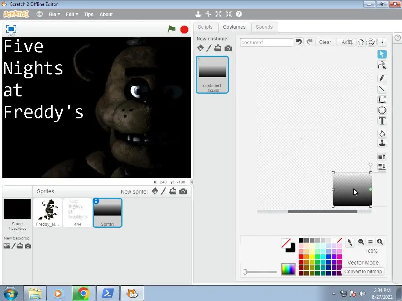Select the costume1 thumbnail
The width and height of the screenshot is (402, 301).
coord(212,74)
